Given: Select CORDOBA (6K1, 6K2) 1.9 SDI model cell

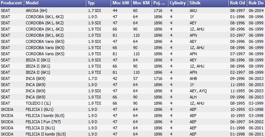Looking at the screenshot, I should [45, 23].
